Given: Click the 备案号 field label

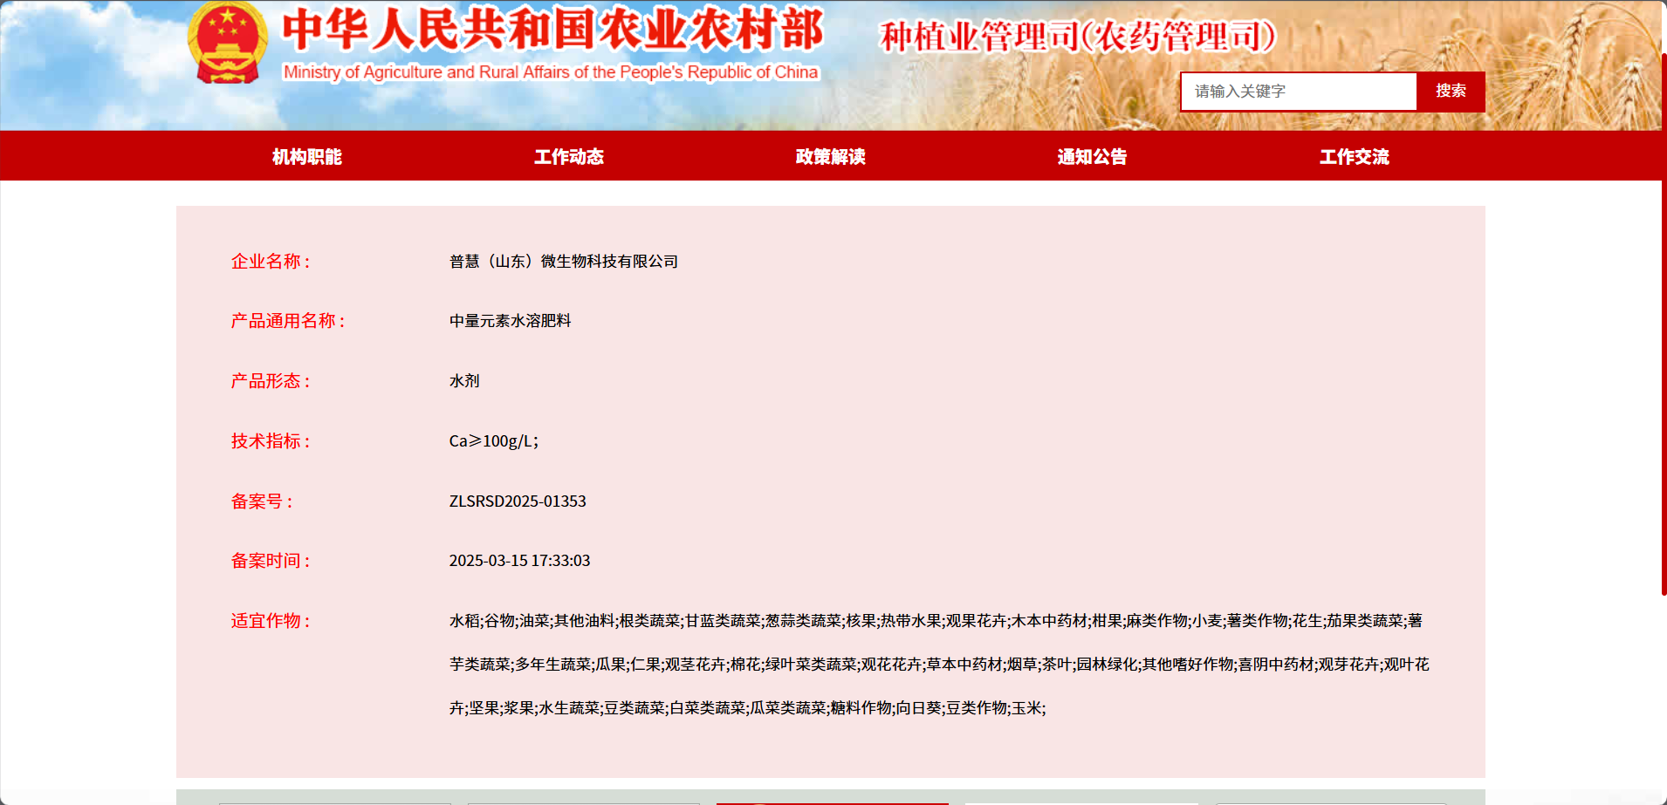Looking at the screenshot, I should point(261,501).
